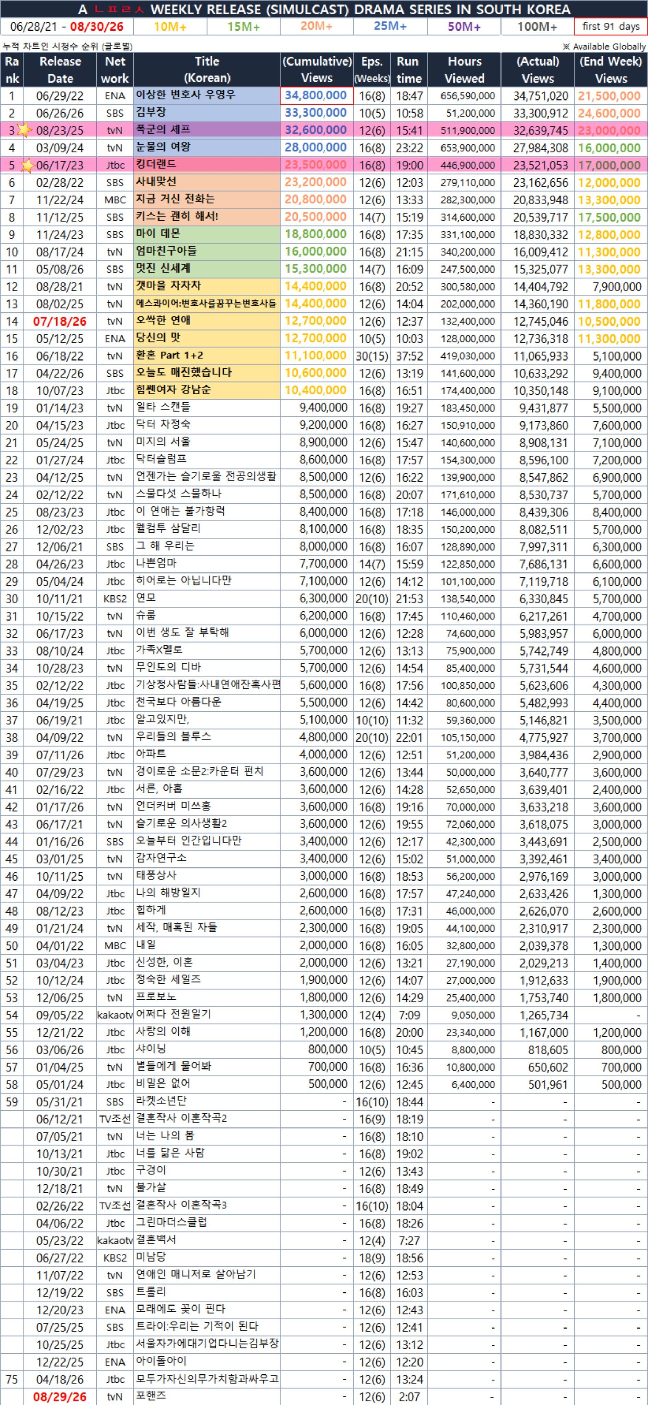
Task: Select the title cell '포핸즈'
Action: (x=207, y=1397)
